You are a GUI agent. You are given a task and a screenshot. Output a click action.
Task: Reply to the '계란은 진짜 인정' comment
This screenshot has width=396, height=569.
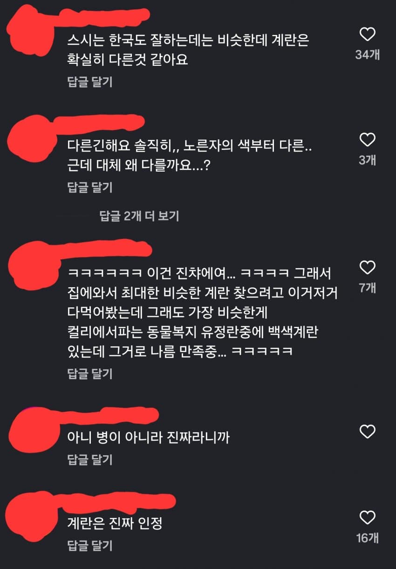pos(90,545)
